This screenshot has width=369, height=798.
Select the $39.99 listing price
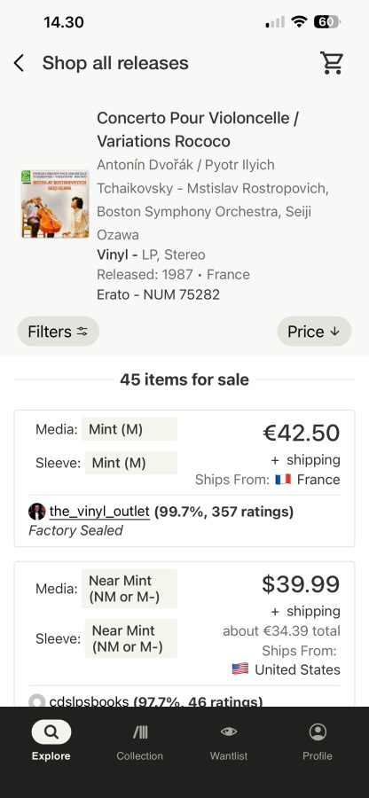(301, 584)
